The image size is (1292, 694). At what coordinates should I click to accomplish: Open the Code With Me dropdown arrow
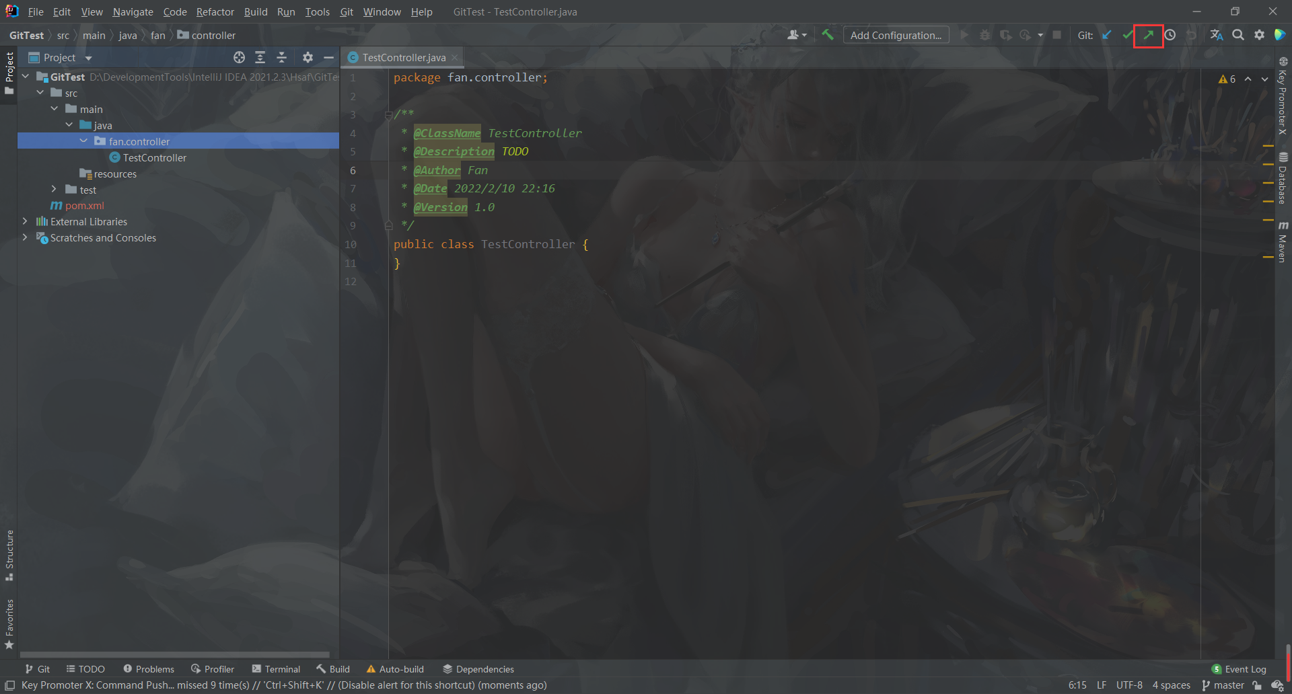(805, 36)
